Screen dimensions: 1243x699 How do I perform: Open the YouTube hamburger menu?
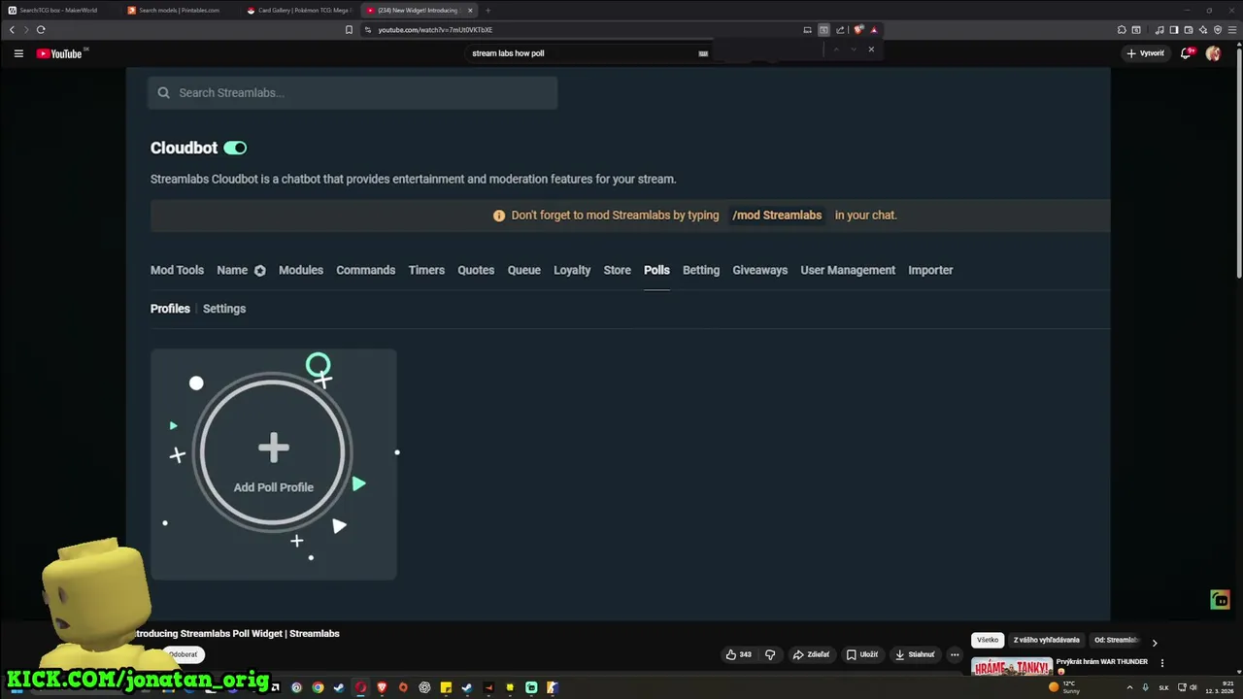click(x=18, y=53)
